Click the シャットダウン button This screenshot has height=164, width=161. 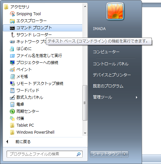(x=106, y=154)
